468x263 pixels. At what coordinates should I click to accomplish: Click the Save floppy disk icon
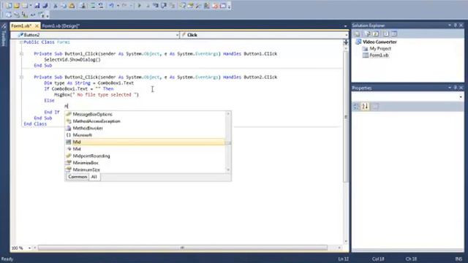(x=37, y=6)
